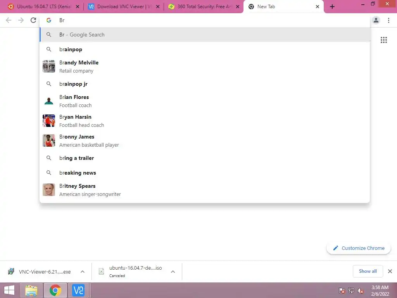This screenshot has width=397, height=298.
Task: Open the Chrome profile avatar
Action: tap(376, 20)
